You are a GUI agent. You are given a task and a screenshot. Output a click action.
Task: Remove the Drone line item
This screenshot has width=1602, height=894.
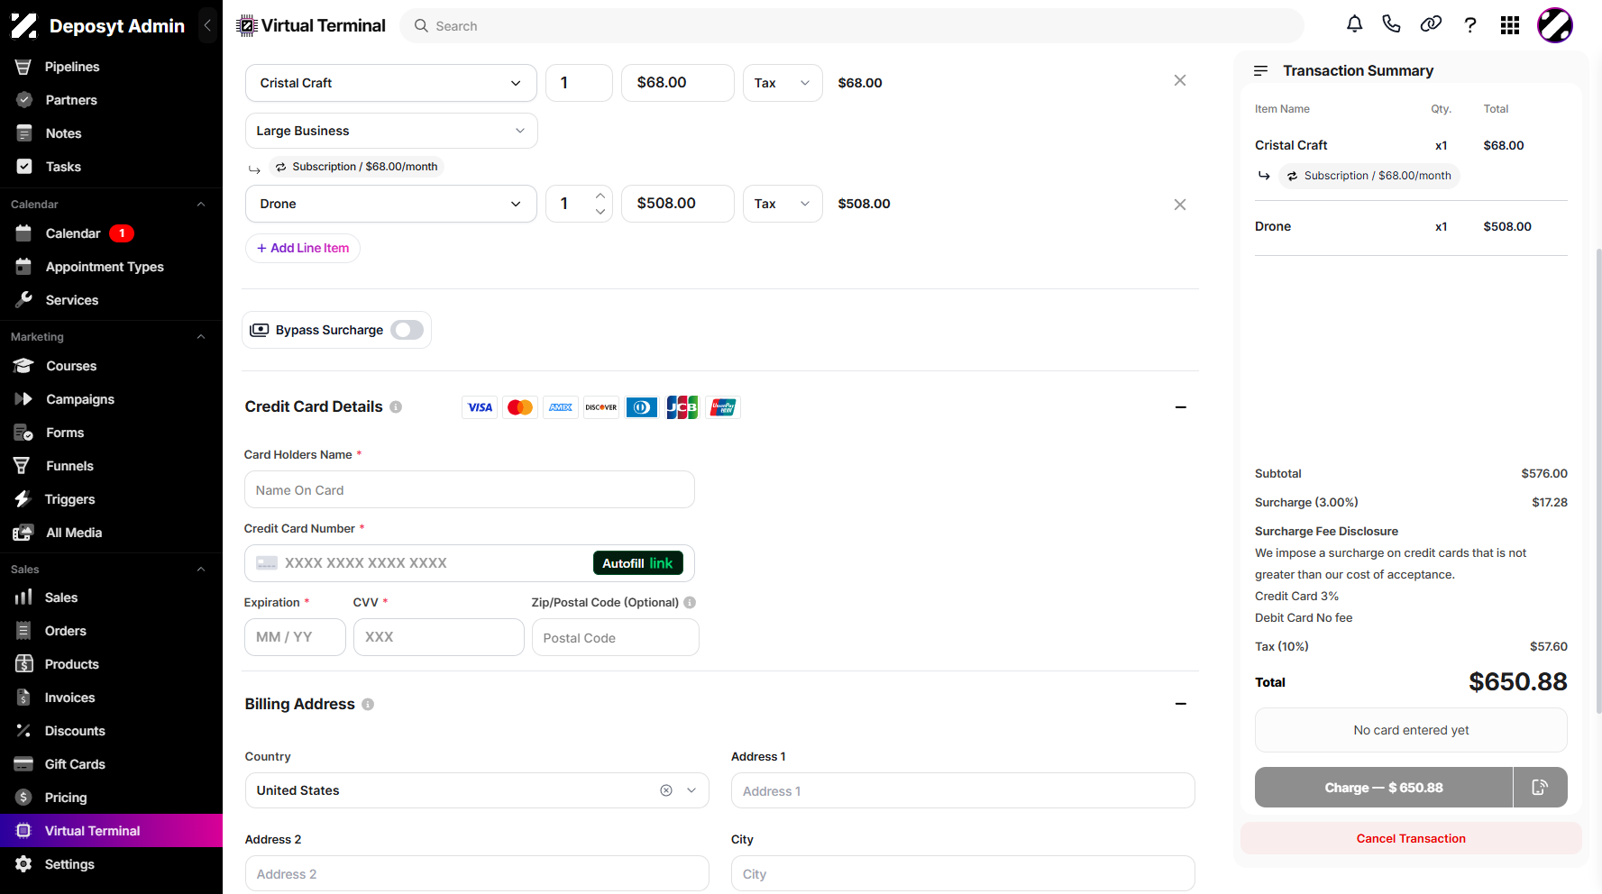pyautogui.click(x=1179, y=205)
